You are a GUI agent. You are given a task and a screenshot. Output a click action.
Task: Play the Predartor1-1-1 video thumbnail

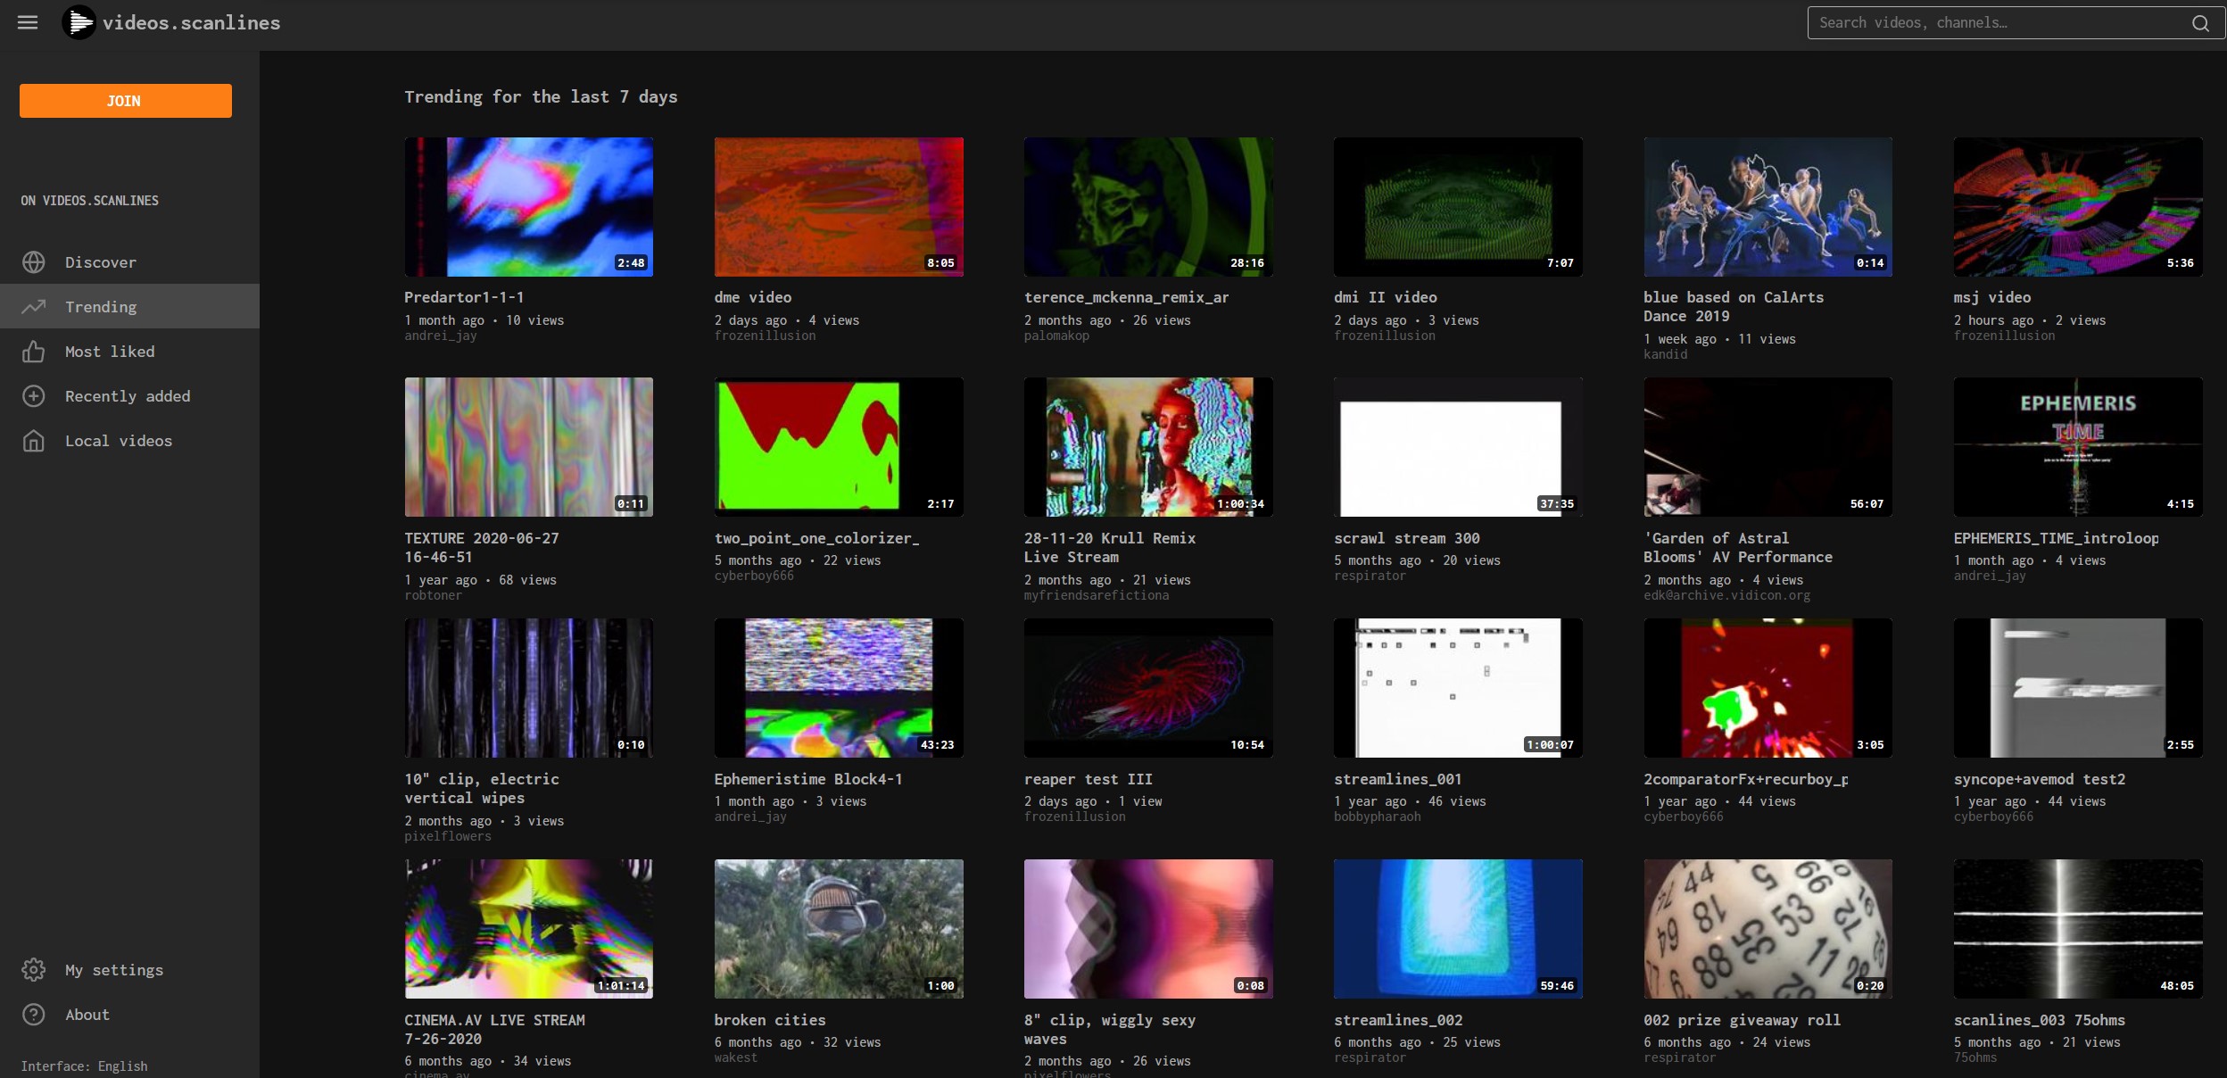(528, 207)
